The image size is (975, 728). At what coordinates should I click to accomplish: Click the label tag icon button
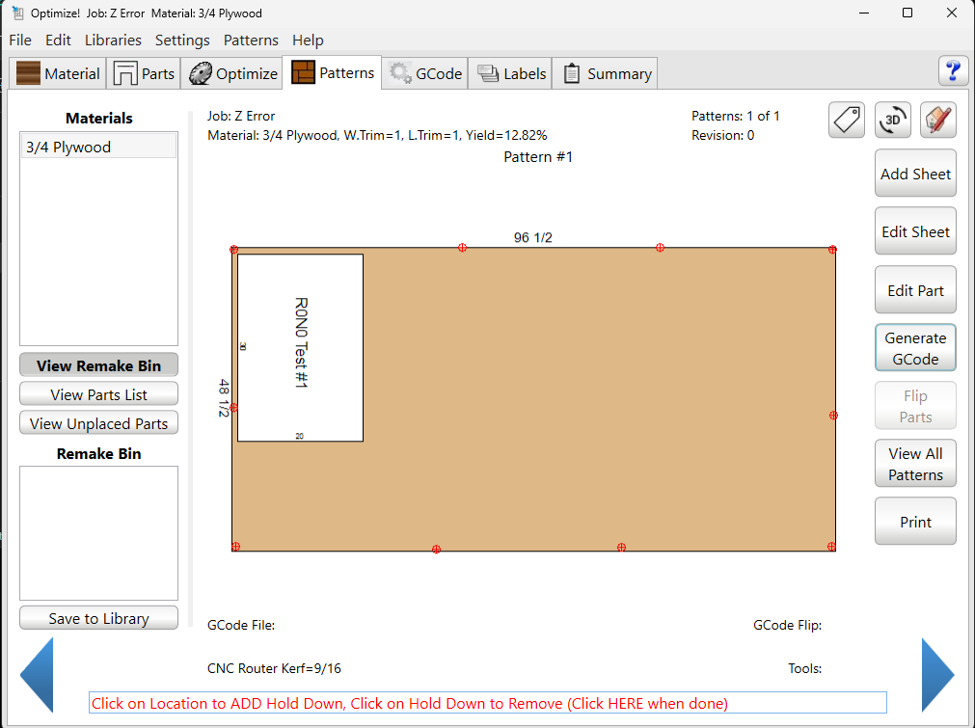(x=846, y=121)
